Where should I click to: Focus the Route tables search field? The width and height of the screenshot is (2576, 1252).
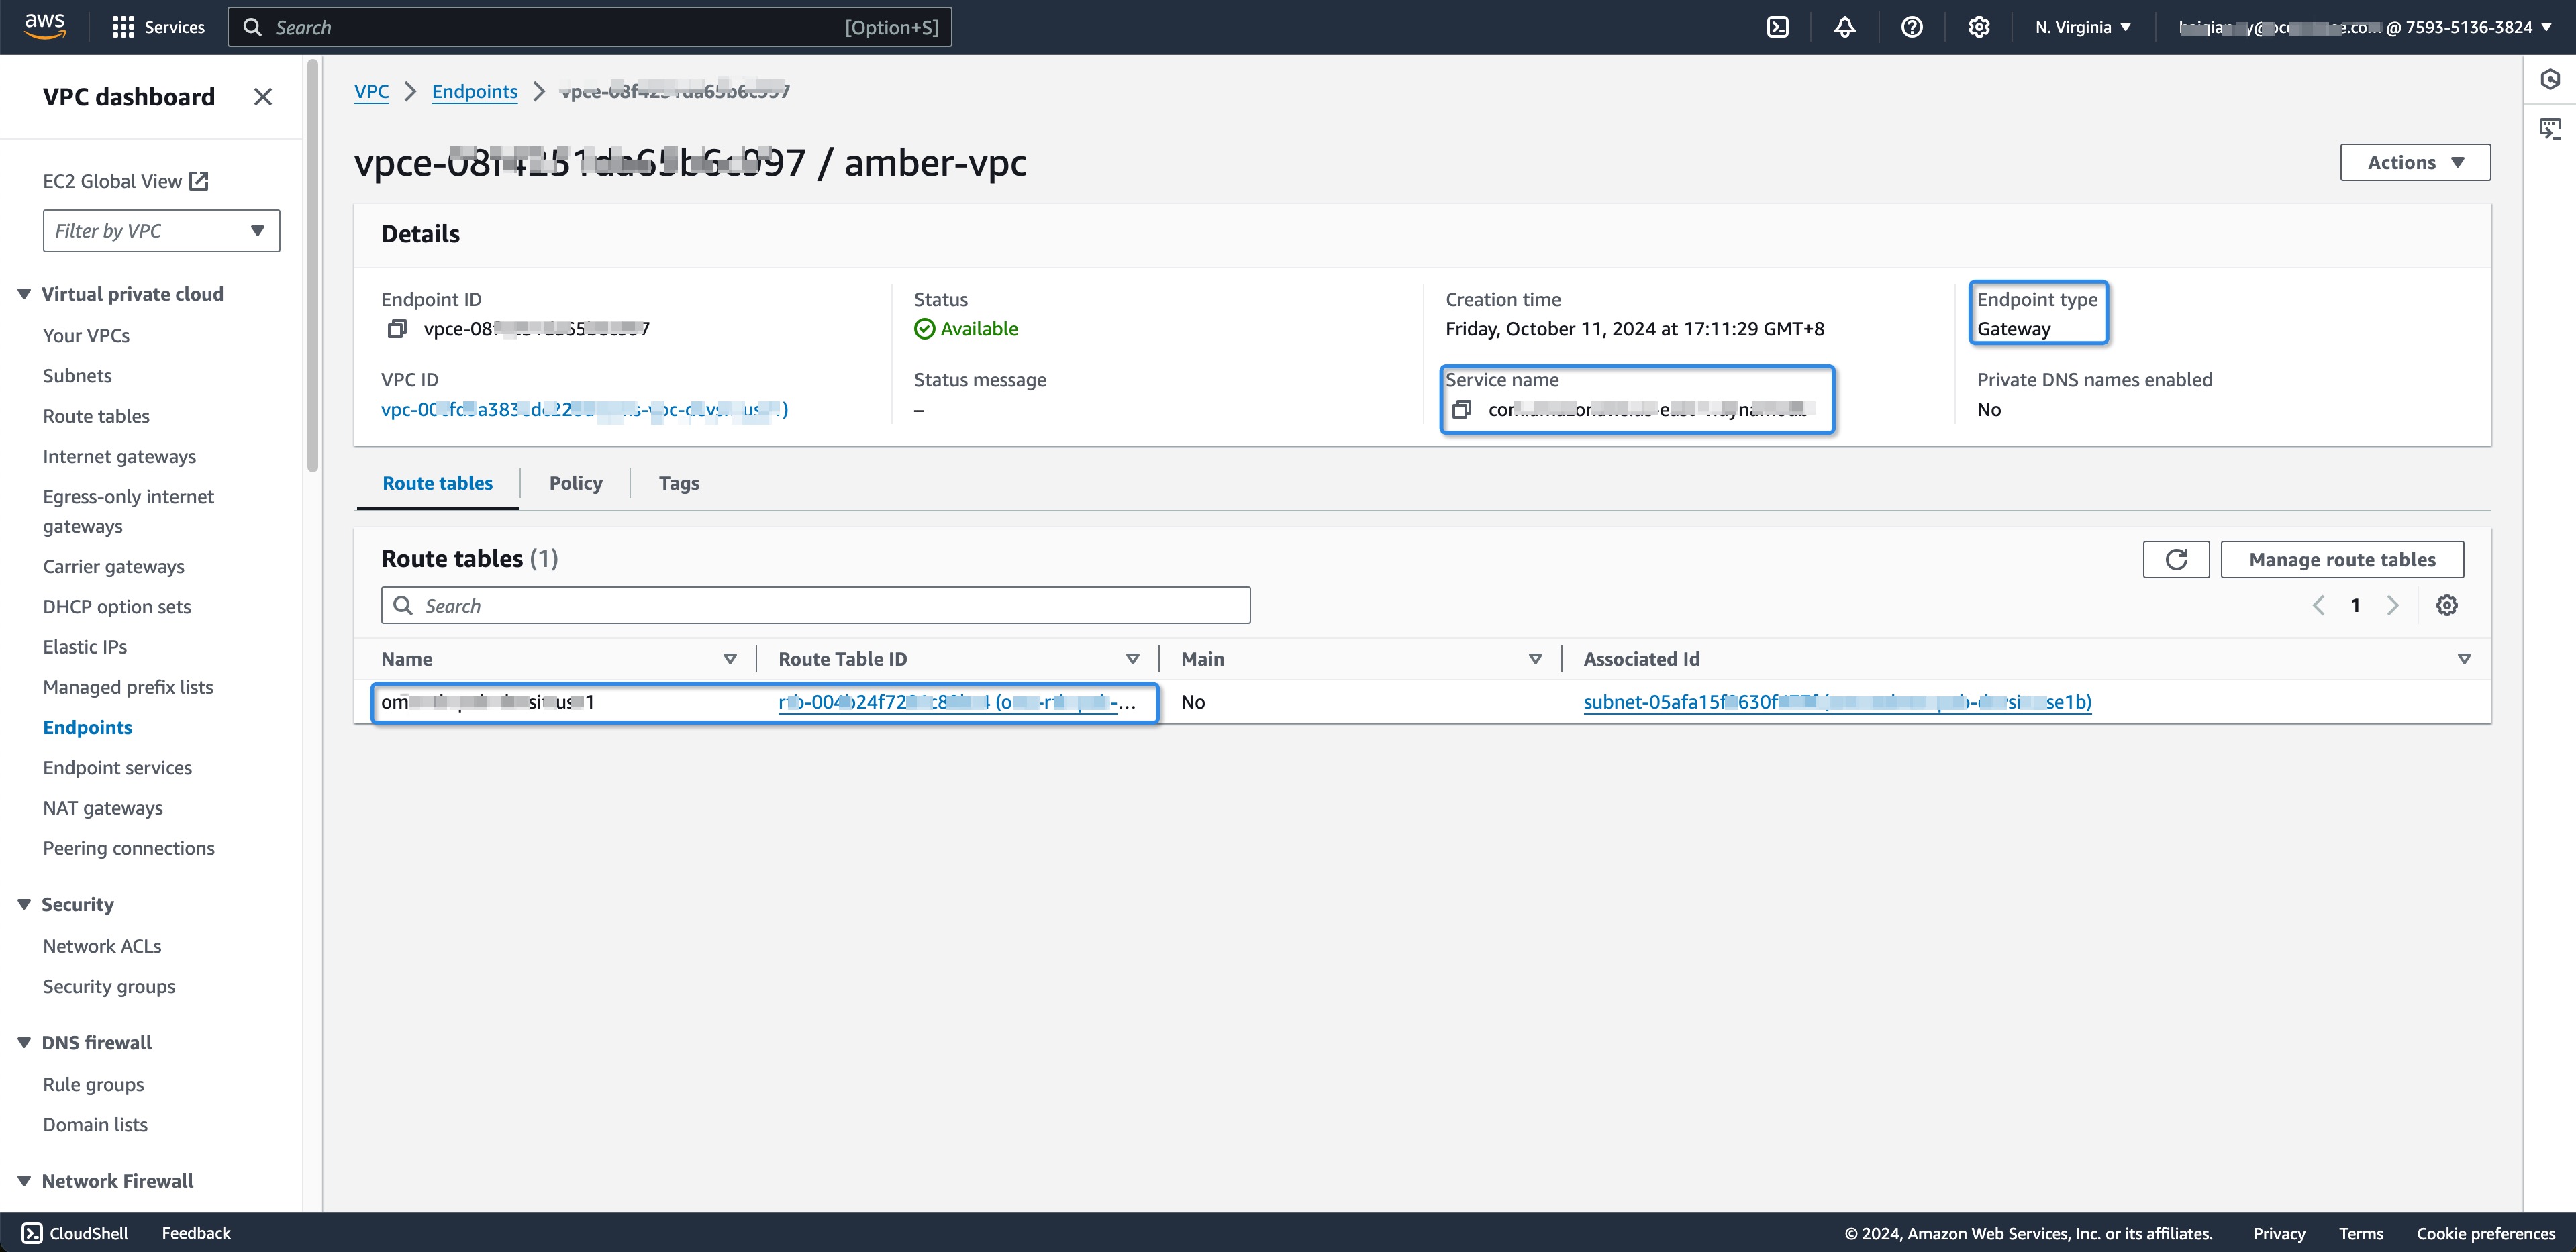click(815, 605)
